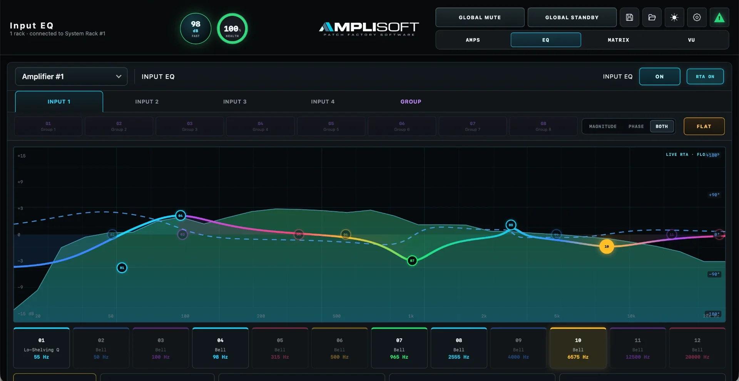Select EQ node 04 on the curve
Viewport: 739px width, 381px height.
[181, 216]
